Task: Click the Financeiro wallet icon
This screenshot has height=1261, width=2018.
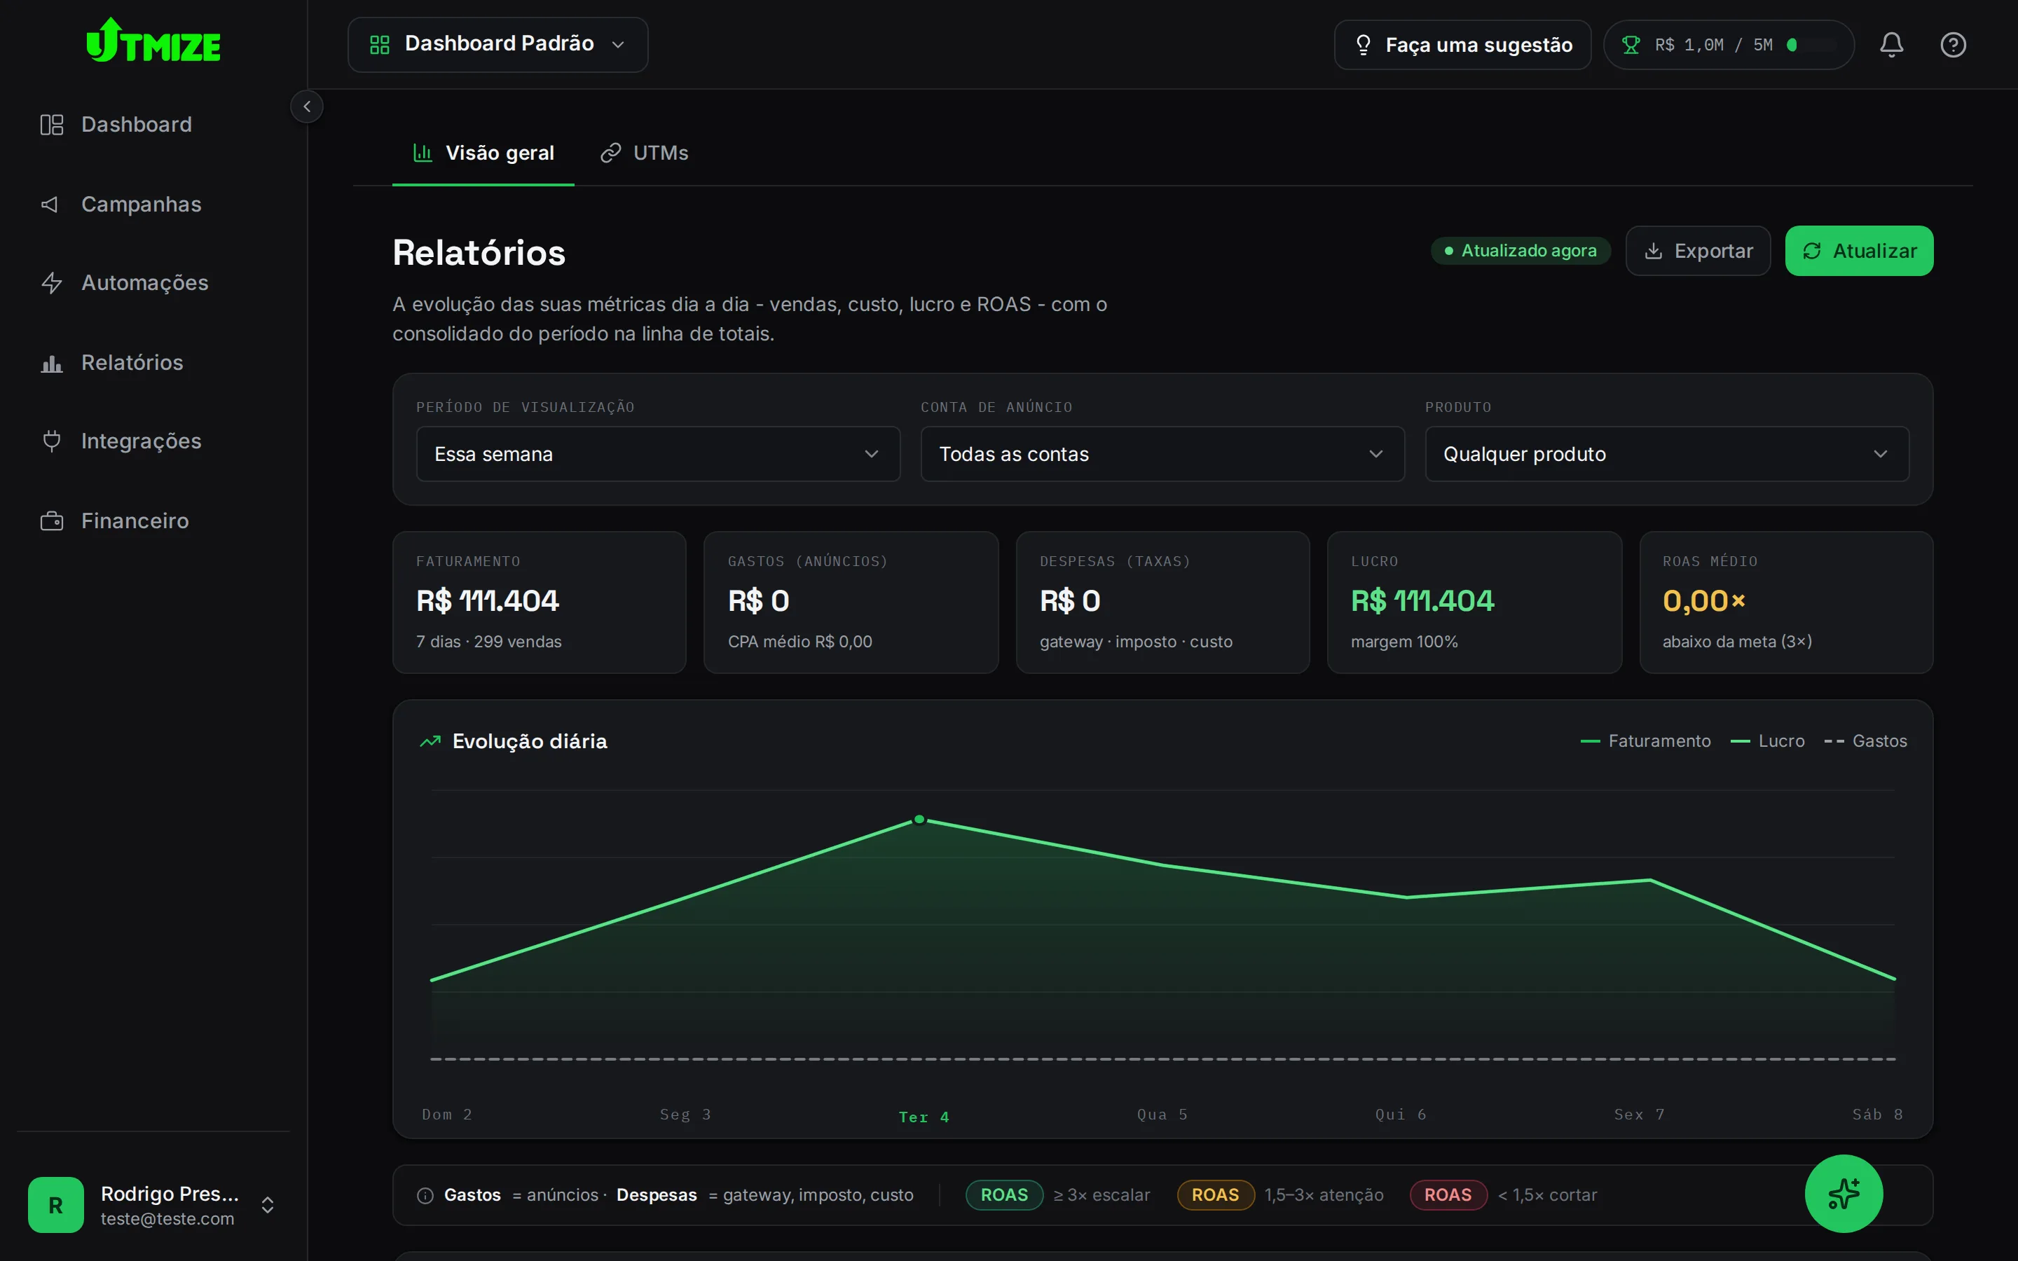Action: coord(52,521)
